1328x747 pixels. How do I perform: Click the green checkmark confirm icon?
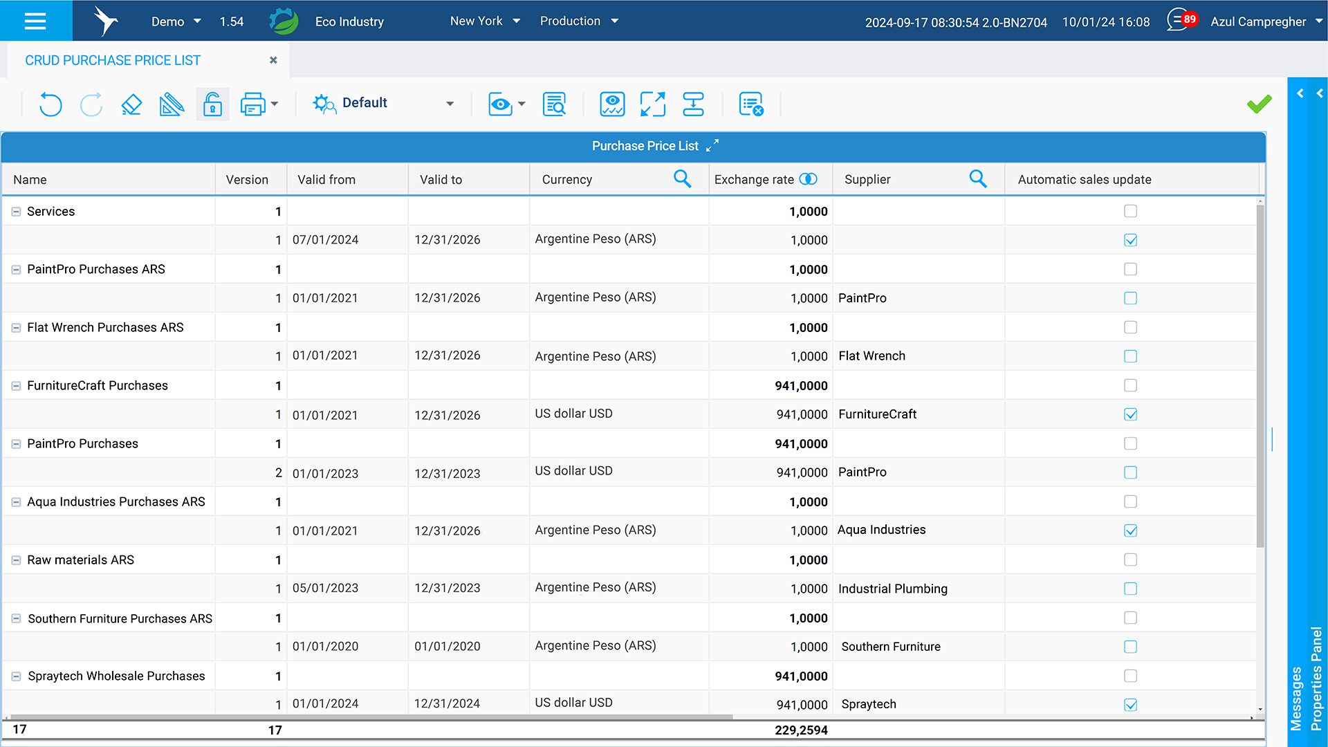coord(1259,104)
